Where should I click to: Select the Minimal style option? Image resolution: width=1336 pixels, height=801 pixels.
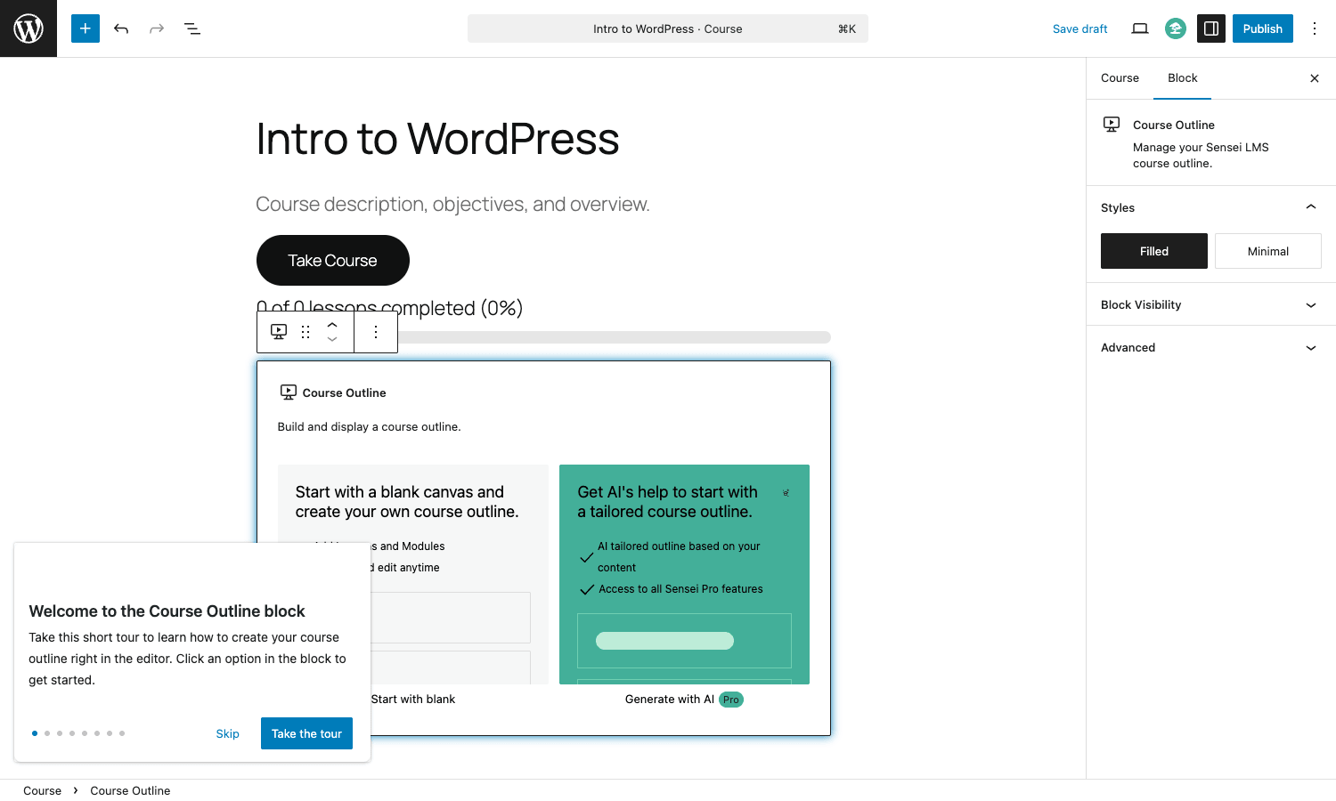click(1268, 251)
